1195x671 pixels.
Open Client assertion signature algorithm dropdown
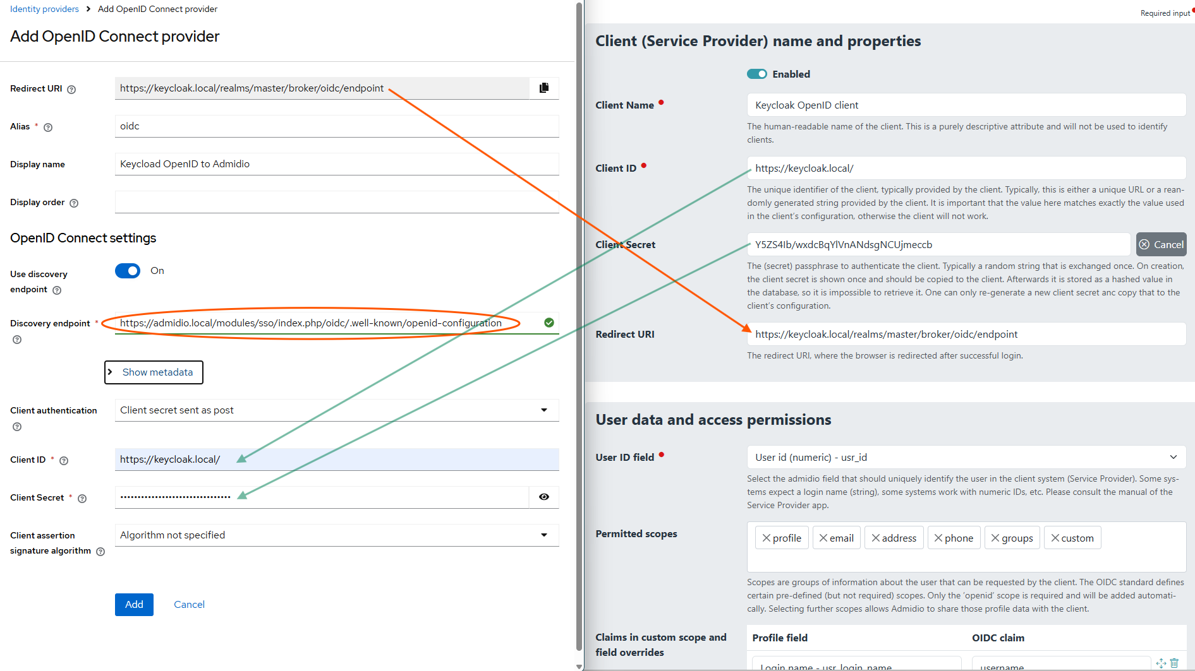(336, 535)
